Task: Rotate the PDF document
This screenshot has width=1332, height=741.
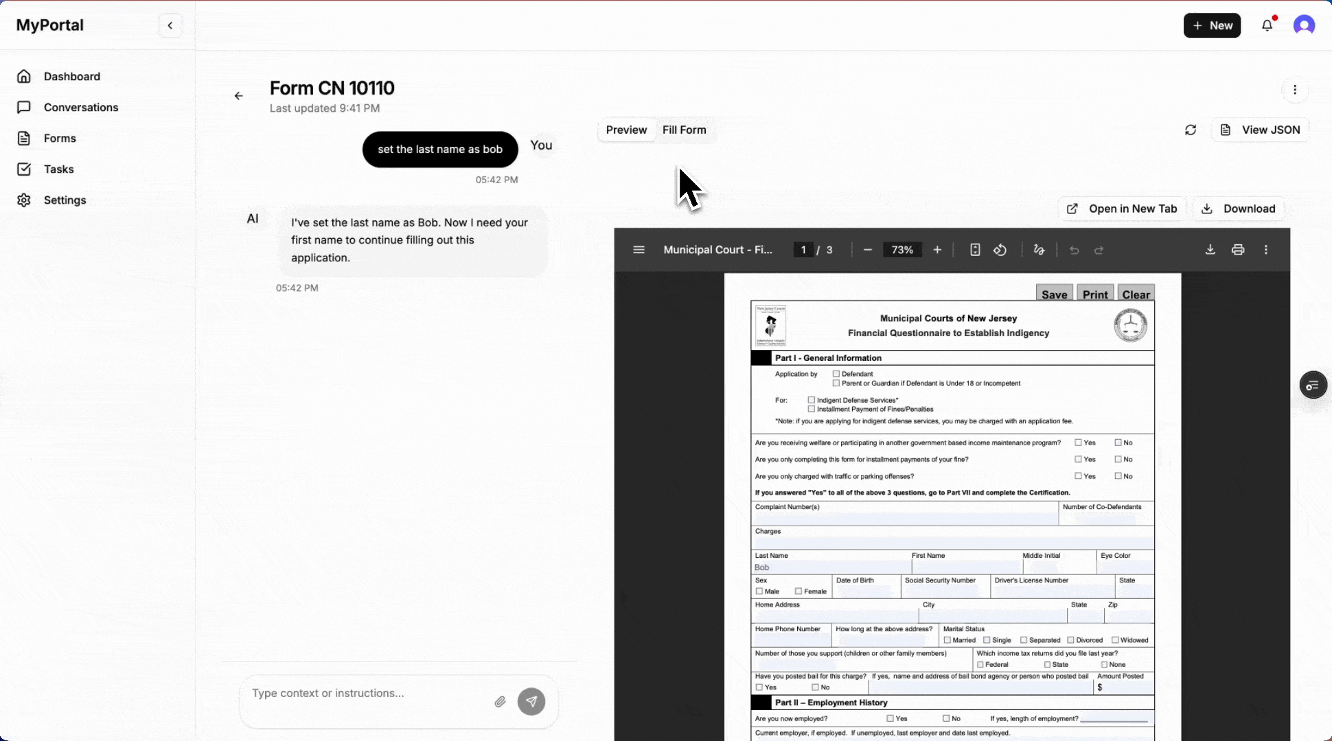Action: (1000, 250)
